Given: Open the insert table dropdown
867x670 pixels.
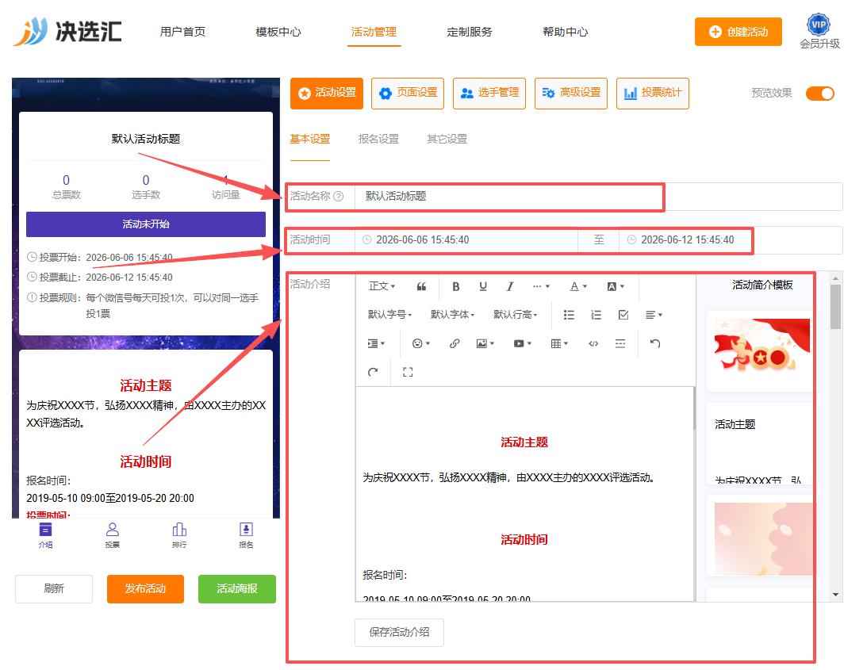Looking at the screenshot, I should (559, 343).
